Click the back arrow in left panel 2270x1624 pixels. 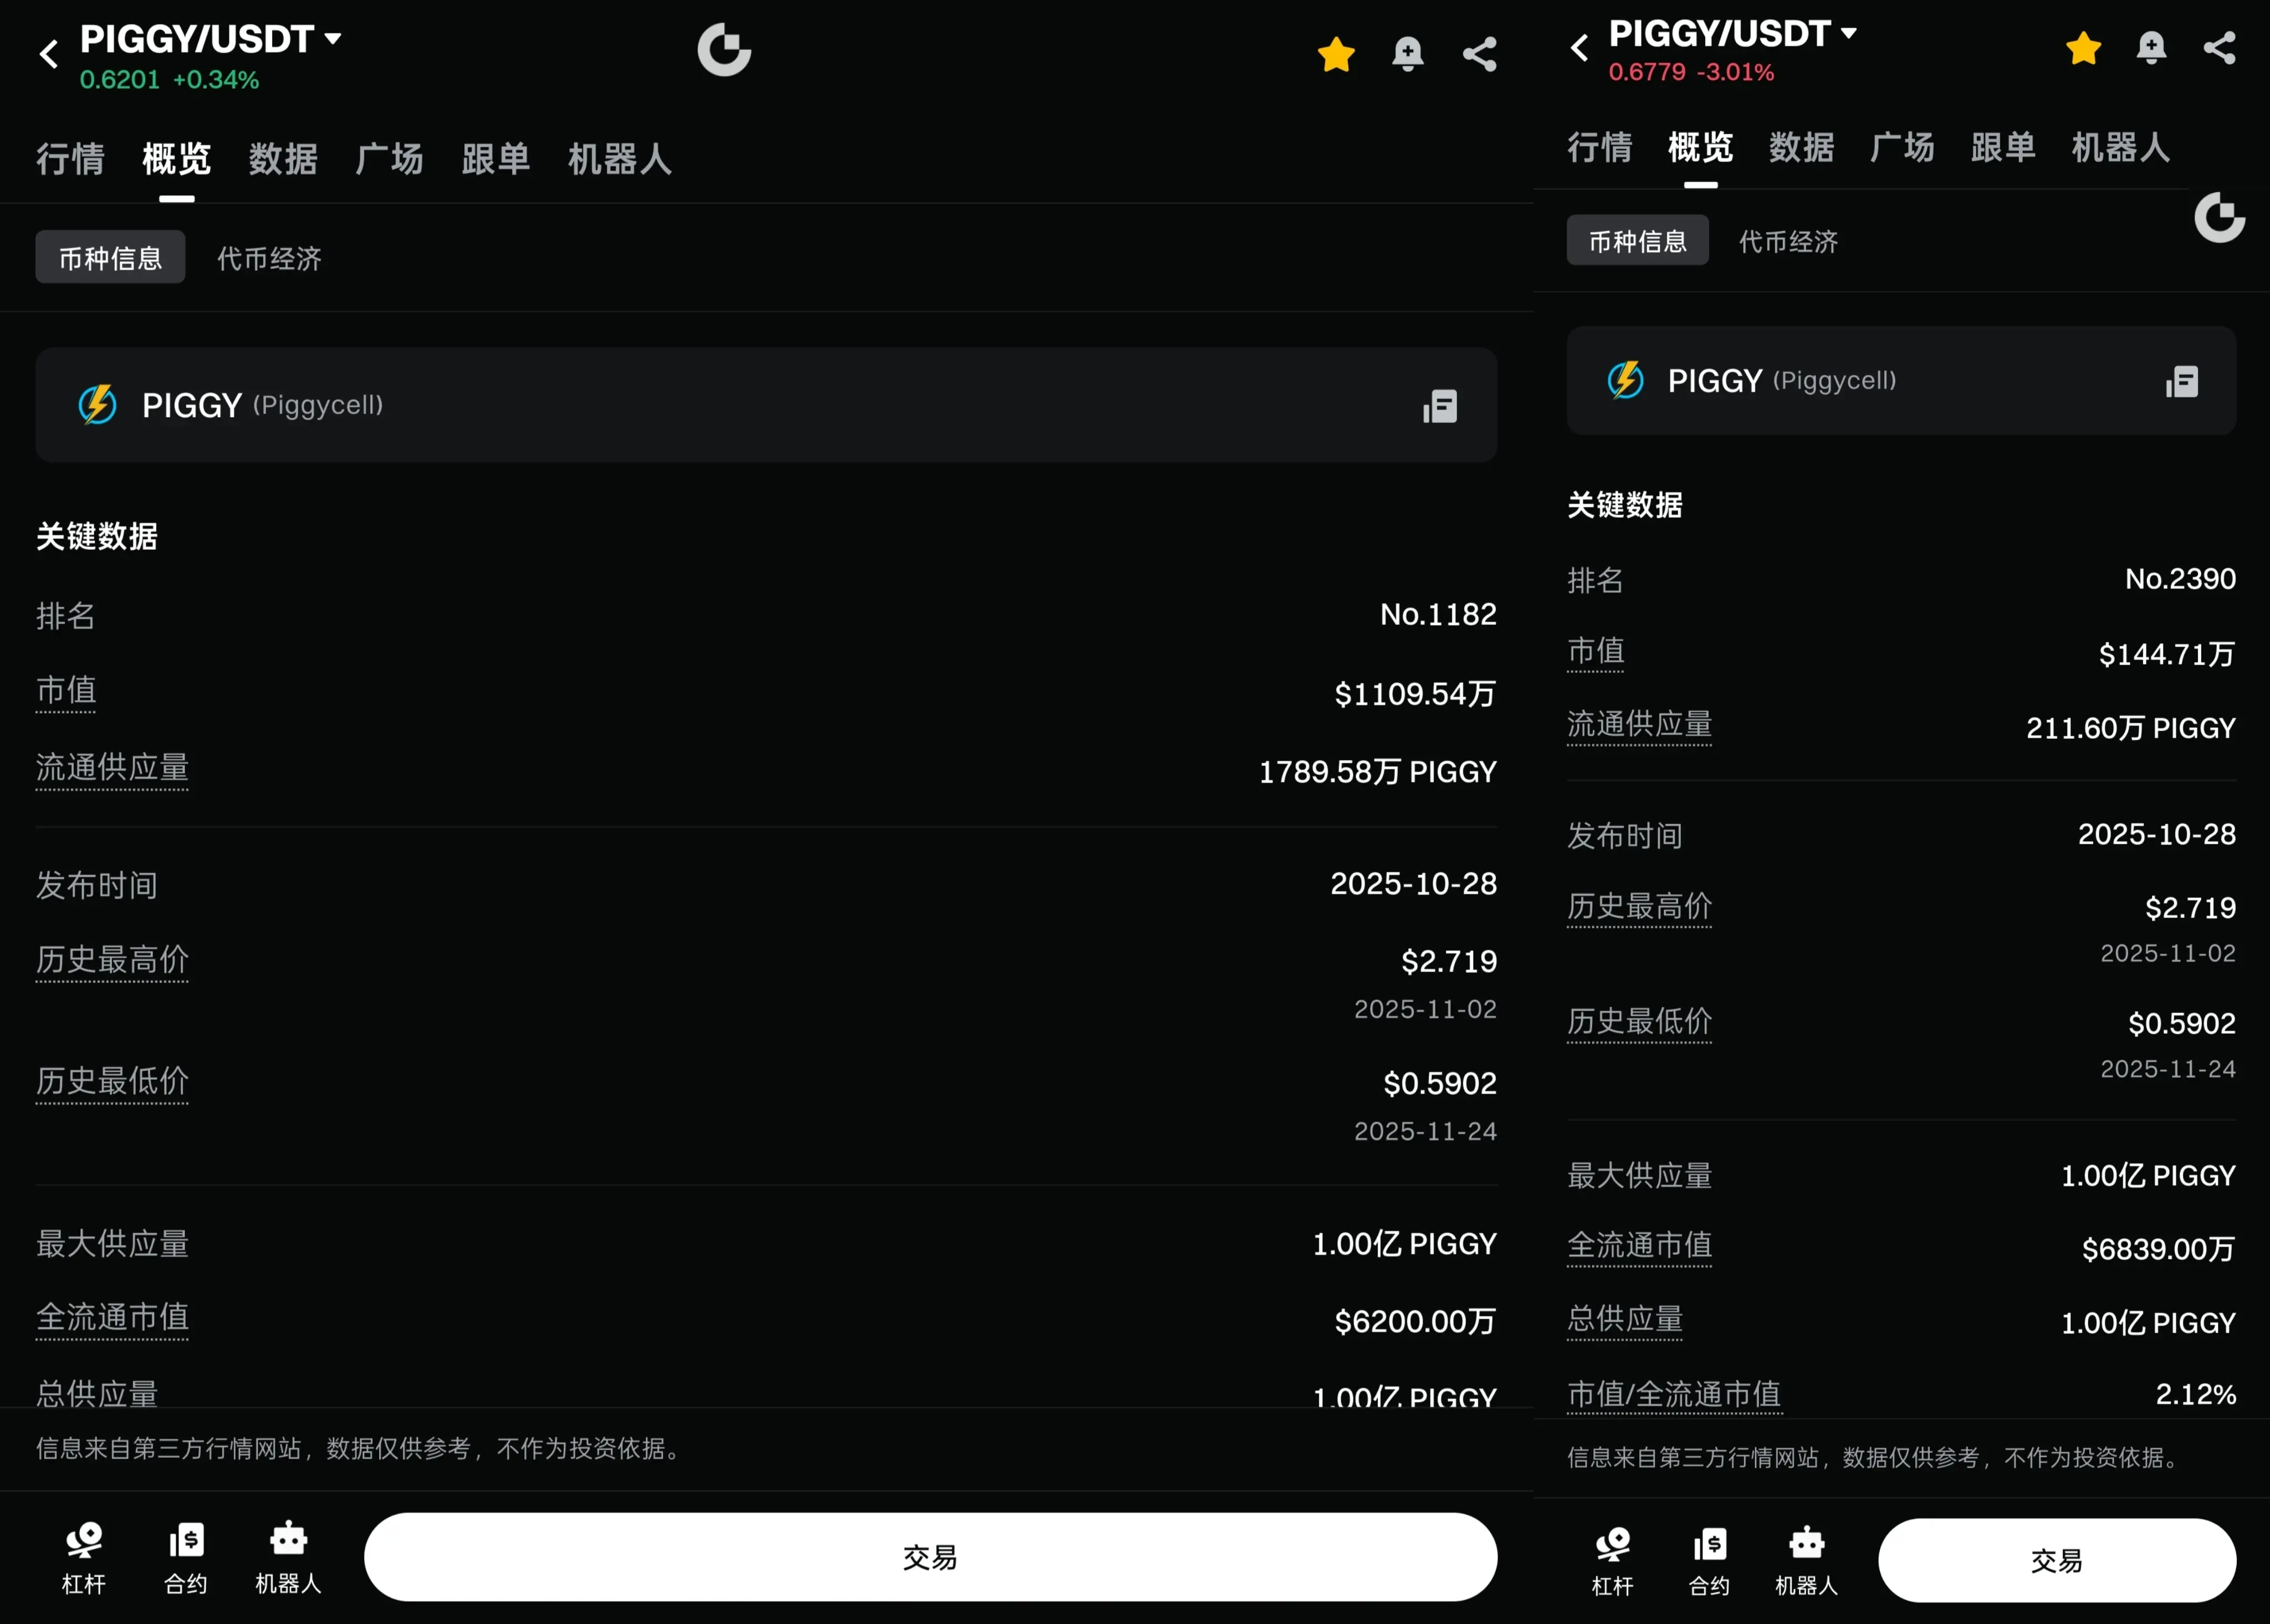tap(48, 54)
